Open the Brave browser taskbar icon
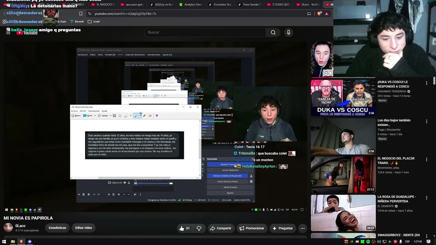Viewport: 436px width, 245px height. (x=21, y=242)
